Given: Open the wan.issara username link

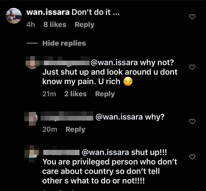Looking at the screenshot, I should pos(48,12).
